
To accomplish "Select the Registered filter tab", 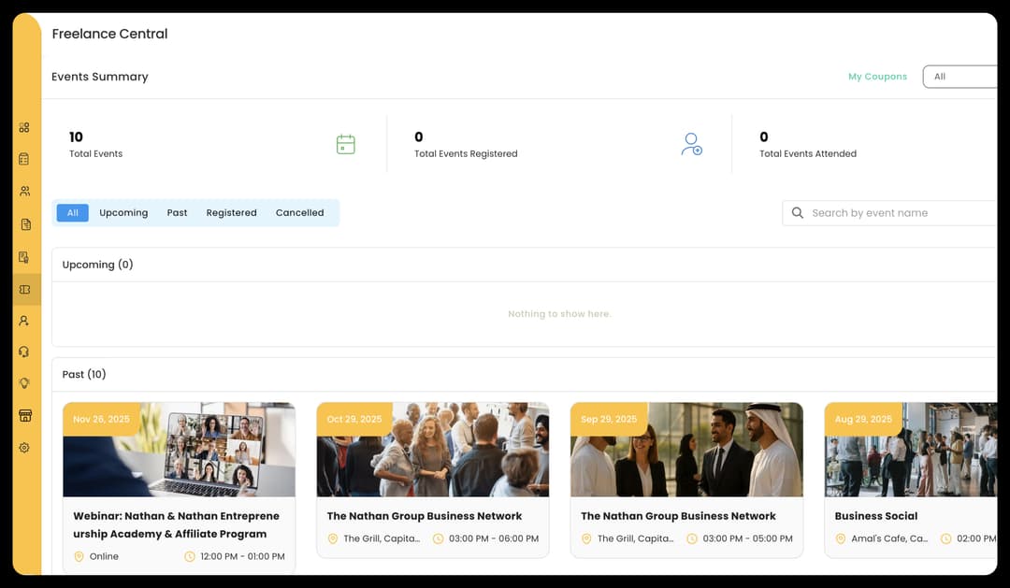I will click(231, 213).
